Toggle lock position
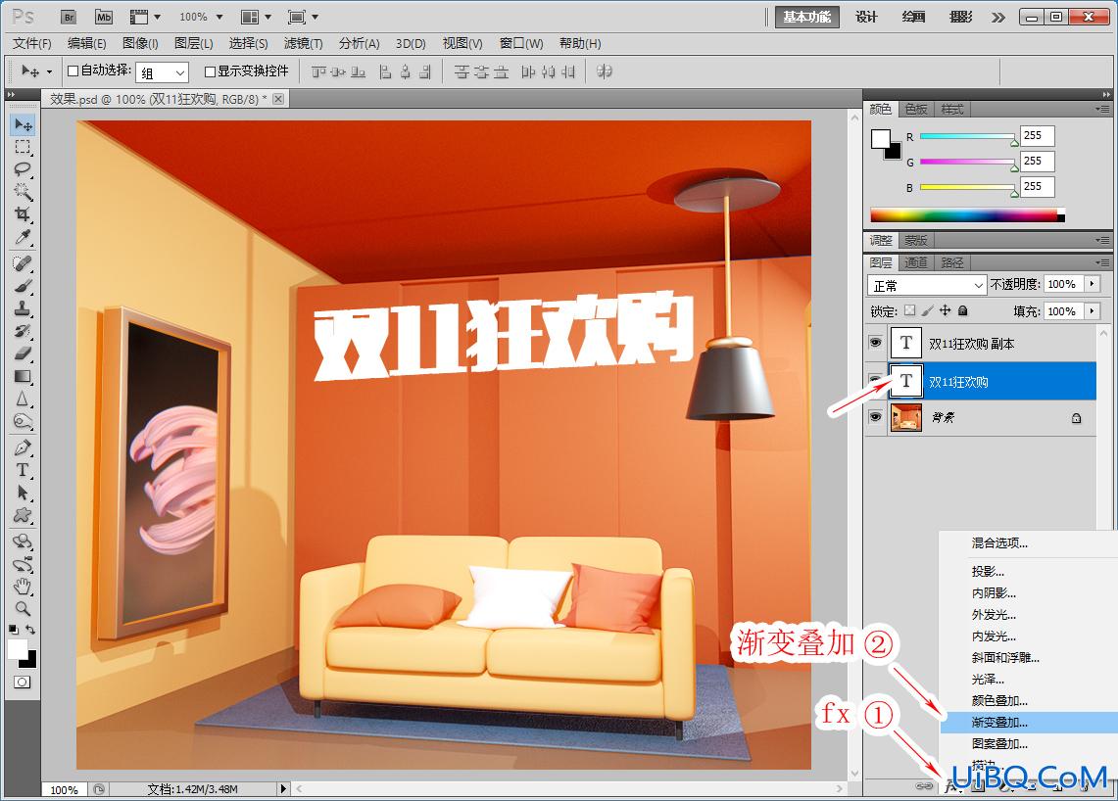The height and width of the screenshot is (801, 1118). (x=945, y=310)
